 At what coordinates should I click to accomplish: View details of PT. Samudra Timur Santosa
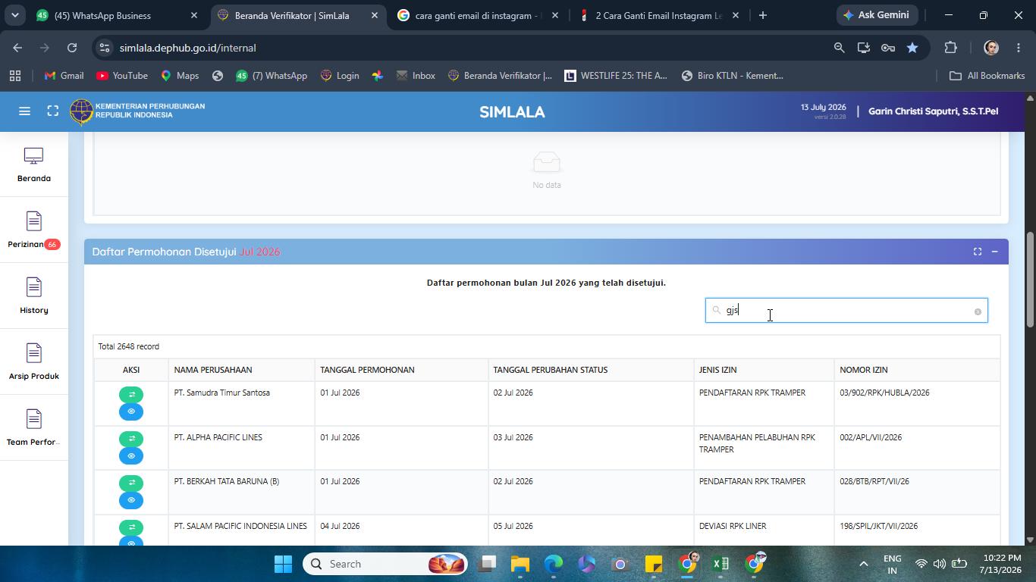[131, 411]
